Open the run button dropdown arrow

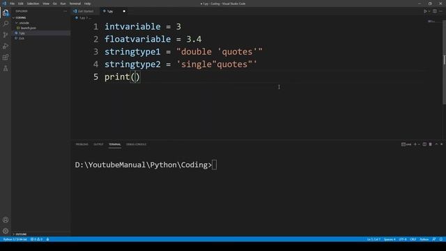pos(429,11)
